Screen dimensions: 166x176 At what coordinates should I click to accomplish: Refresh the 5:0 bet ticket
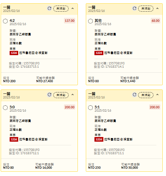[x=49, y=95]
